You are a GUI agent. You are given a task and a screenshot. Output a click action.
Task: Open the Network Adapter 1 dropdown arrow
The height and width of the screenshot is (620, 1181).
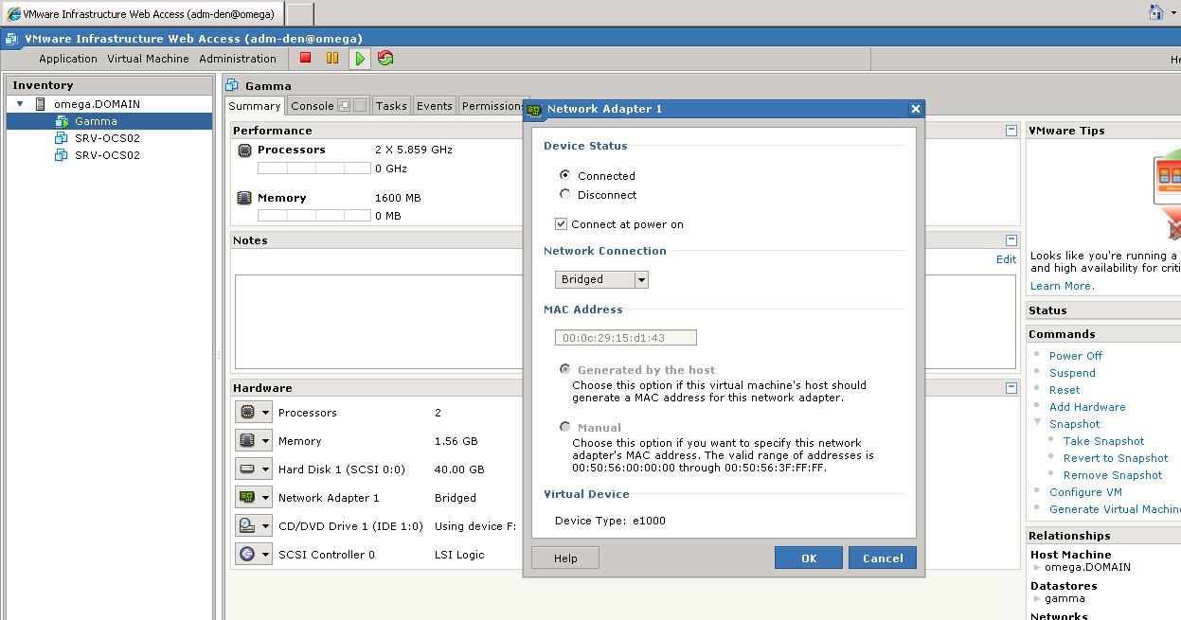click(266, 498)
